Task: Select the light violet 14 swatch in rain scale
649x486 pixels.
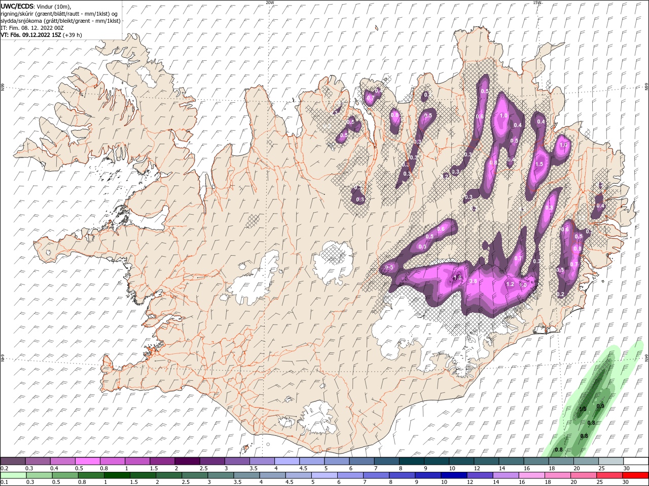Action: tap(506, 475)
